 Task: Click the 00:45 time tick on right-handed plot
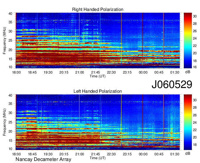pyautogui.click(x=159, y=72)
